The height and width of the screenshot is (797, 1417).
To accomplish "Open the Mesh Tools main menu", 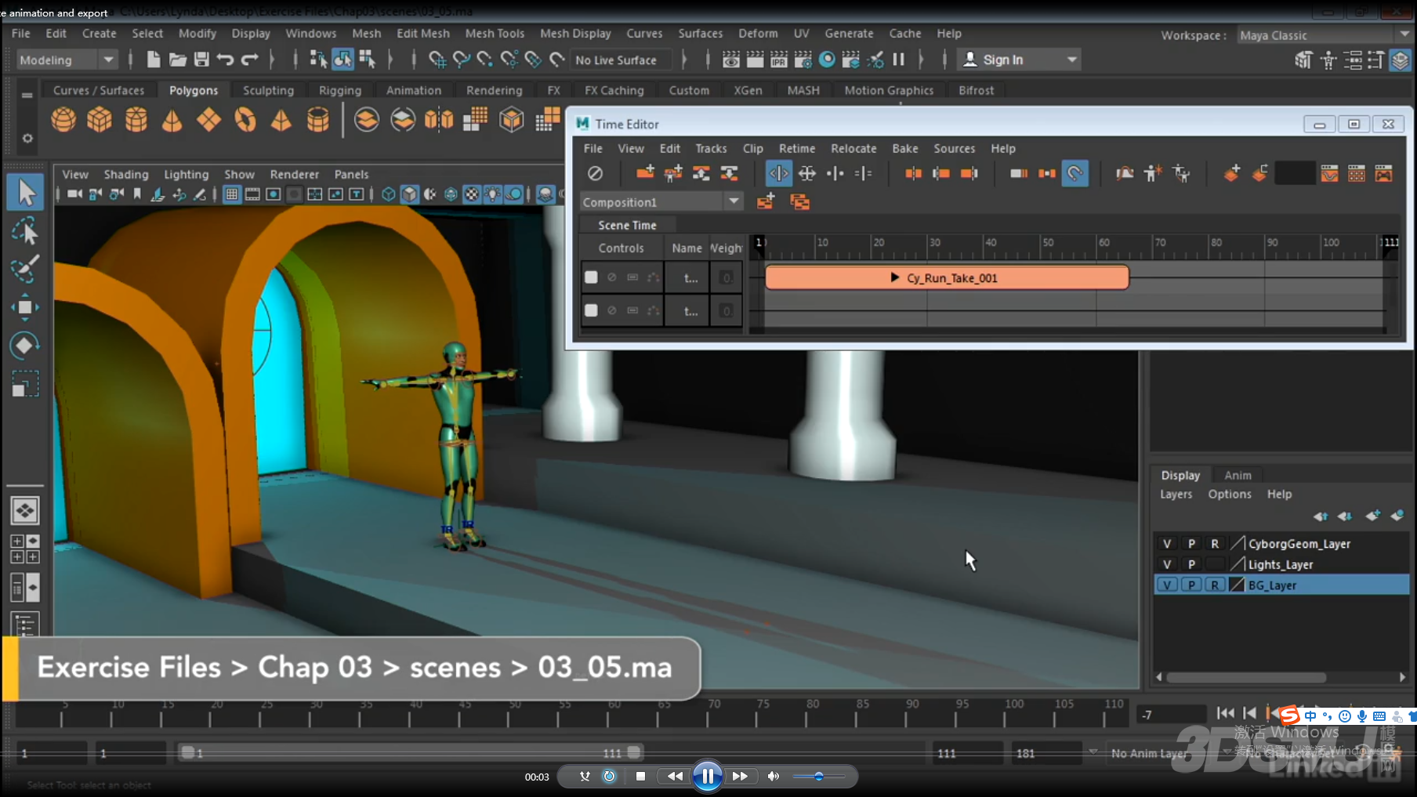I will coord(495,34).
